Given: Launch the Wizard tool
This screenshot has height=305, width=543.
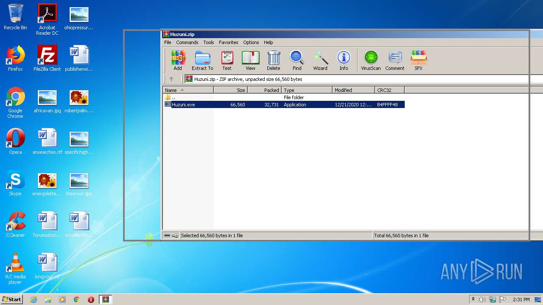Looking at the screenshot, I should pos(320,61).
